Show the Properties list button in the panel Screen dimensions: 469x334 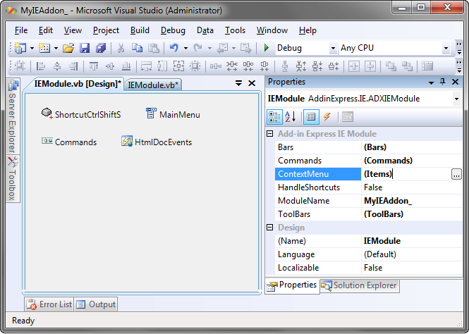pos(311,117)
